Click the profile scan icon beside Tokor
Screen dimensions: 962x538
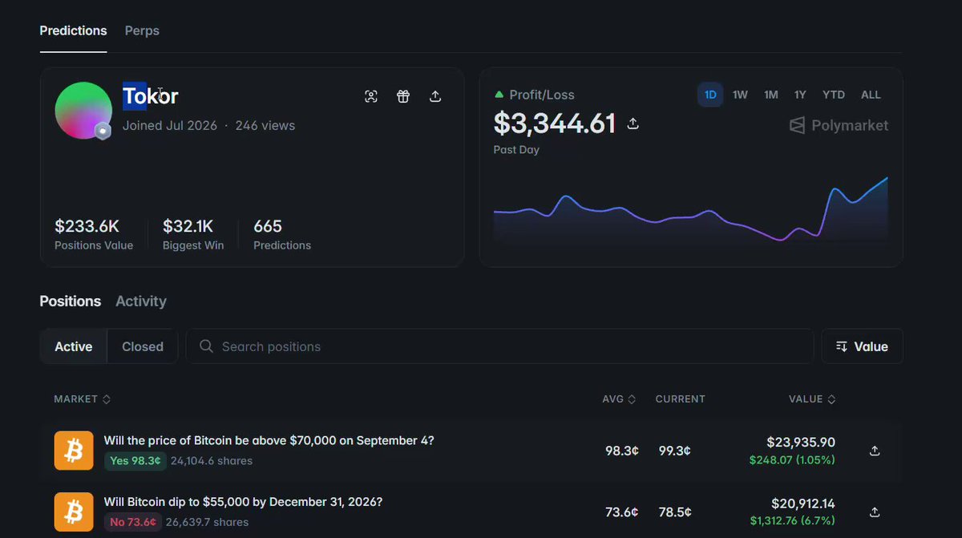[370, 96]
